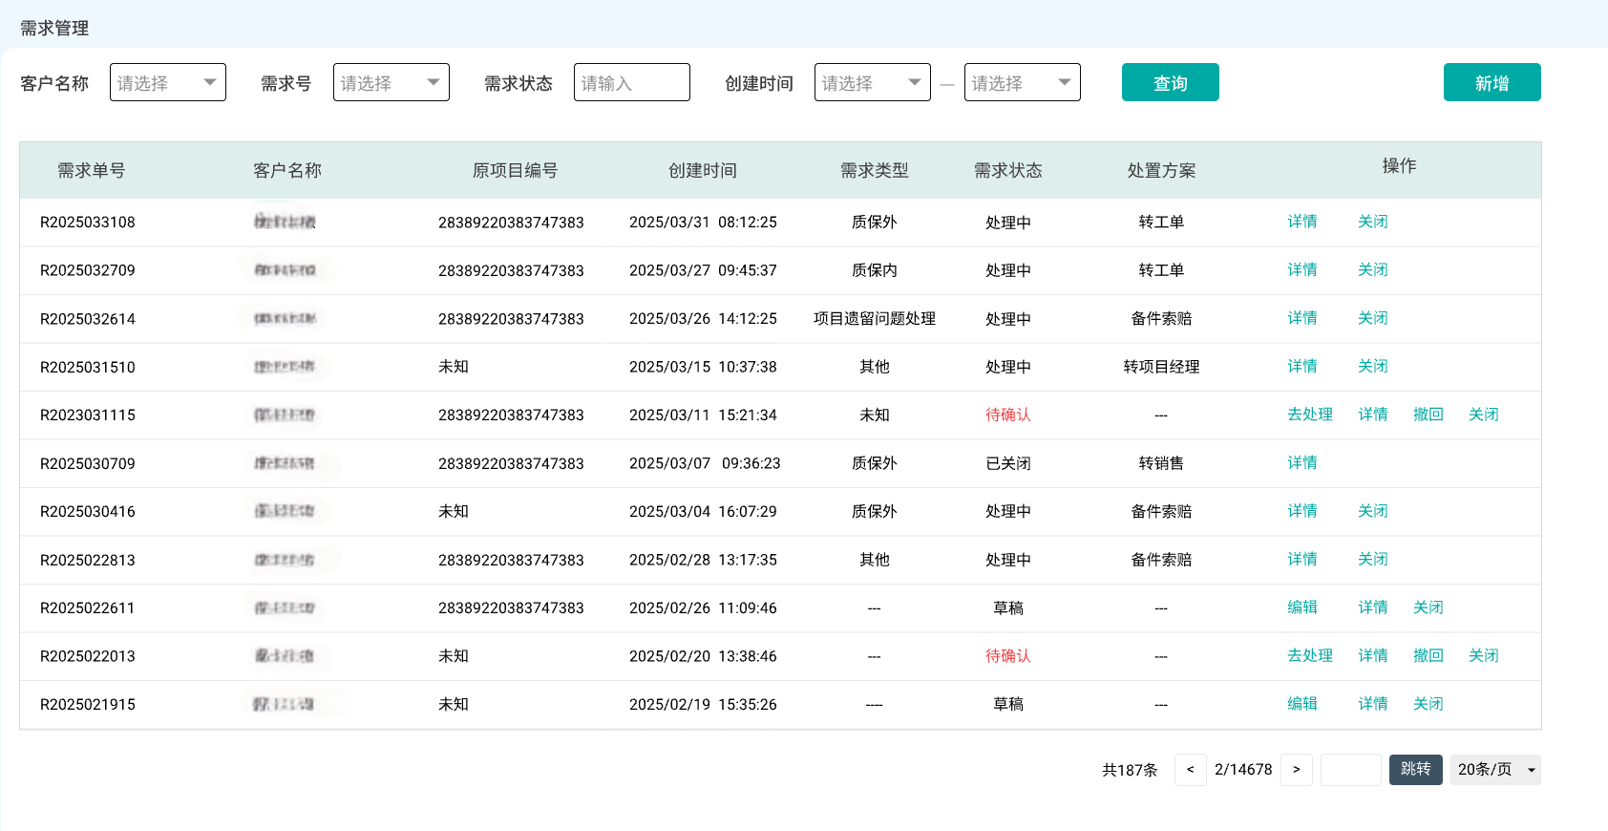This screenshot has height=831, width=1608.
Task: Click the page number jump input box
Action: [1350, 770]
